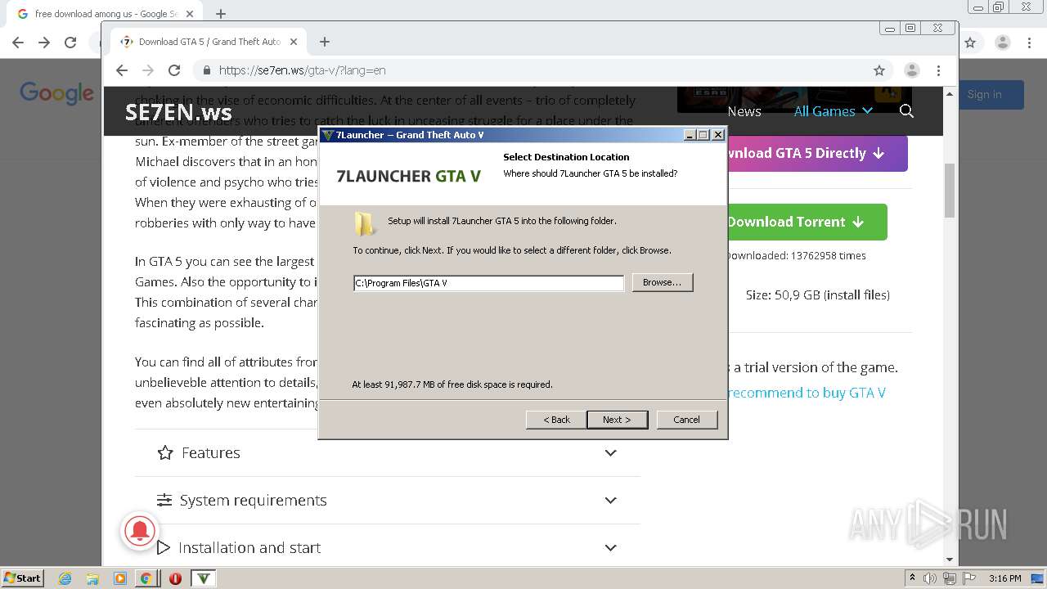Viewport: 1047px width, 589px height.
Task: Edit the destination folder path field
Action: tap(488, 283)
